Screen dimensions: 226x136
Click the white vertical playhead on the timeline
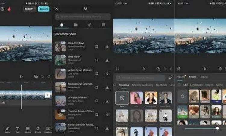point(21,96)
